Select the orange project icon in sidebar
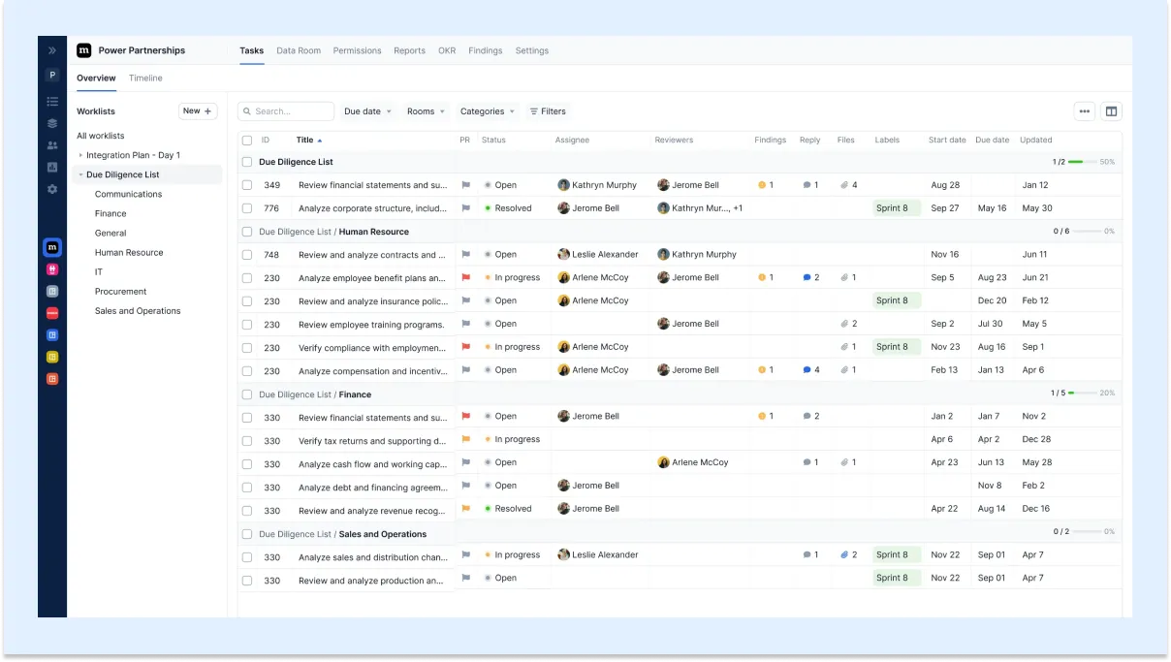 point(52,379)
